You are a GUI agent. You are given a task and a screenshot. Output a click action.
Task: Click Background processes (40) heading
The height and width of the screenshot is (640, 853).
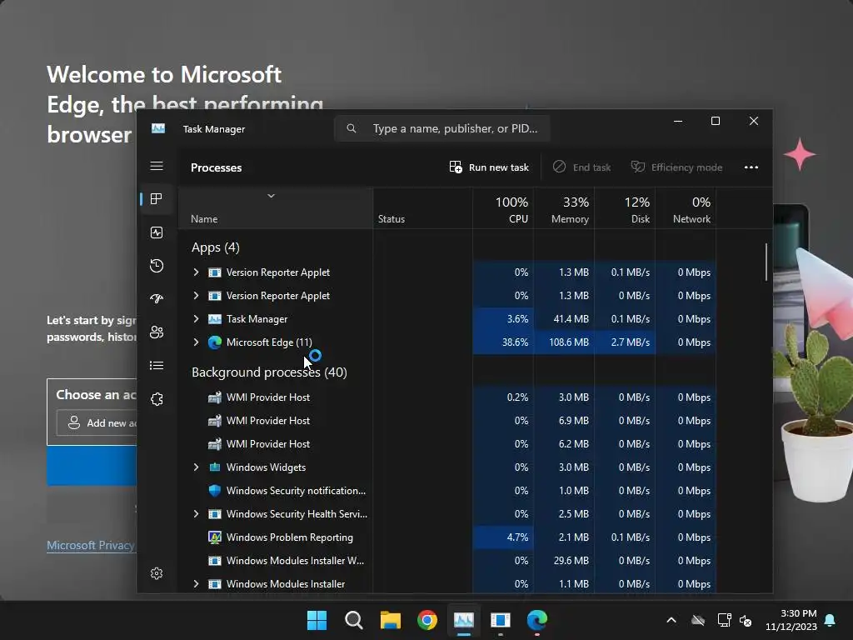(269, 372)
